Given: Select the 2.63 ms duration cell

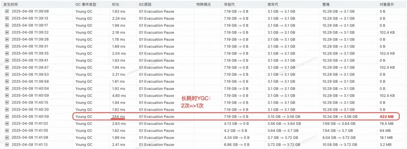Looking at the screenshot, I should click(119, 124).
